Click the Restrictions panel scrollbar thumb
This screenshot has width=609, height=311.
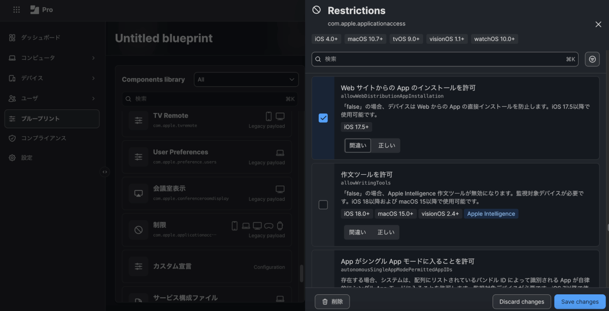pos(607,228)
